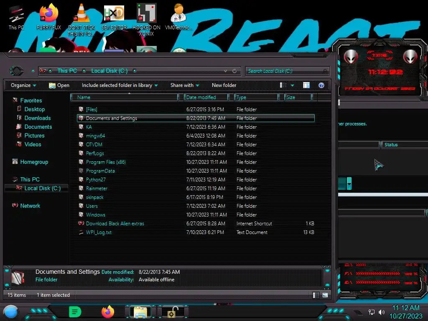
Task: Click the Change your view icon
Action: tap(283, 85)
